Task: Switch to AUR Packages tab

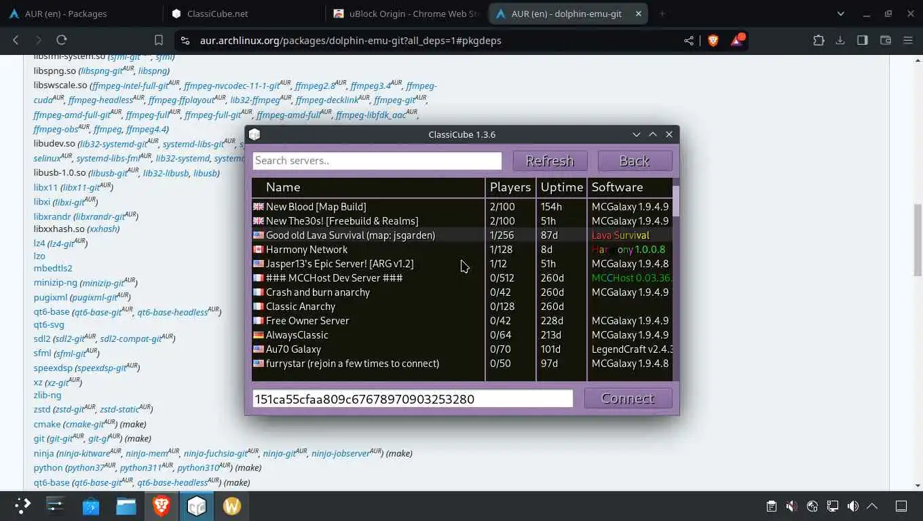Action: tap(81, 14)
